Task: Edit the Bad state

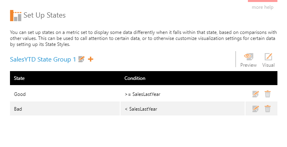Action: point(255,109)
